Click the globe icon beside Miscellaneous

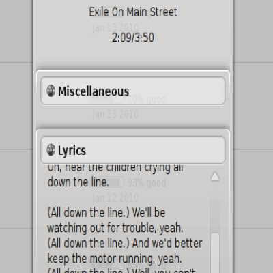(51, 91)
